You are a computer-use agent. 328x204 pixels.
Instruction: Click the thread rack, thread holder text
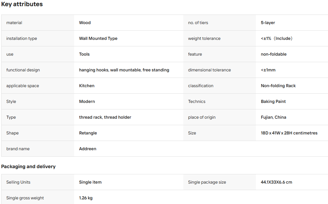point(105,117)
